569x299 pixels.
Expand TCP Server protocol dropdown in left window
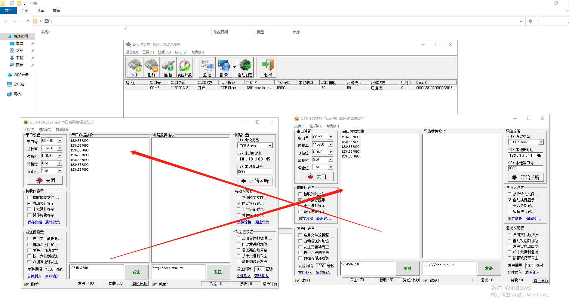[x=270, y=146]
